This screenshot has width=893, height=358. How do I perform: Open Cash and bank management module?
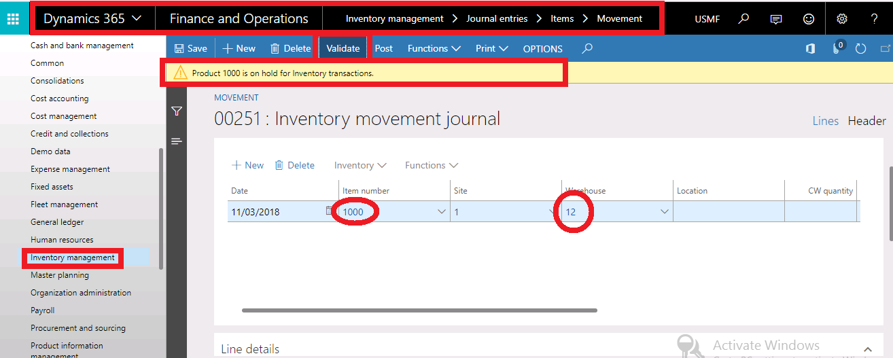[x=82, y=46]
